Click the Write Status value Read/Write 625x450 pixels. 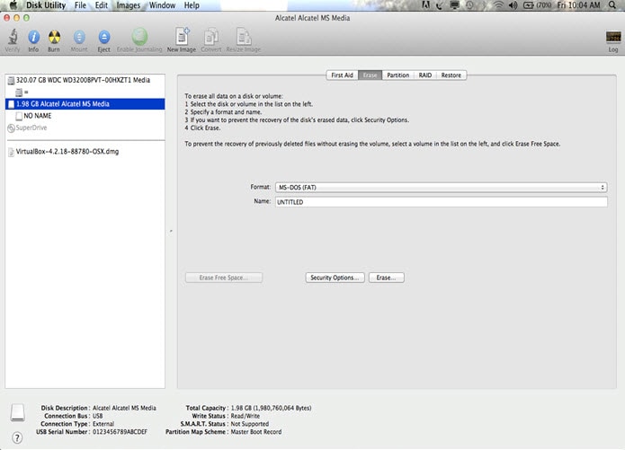click(246, 416)
